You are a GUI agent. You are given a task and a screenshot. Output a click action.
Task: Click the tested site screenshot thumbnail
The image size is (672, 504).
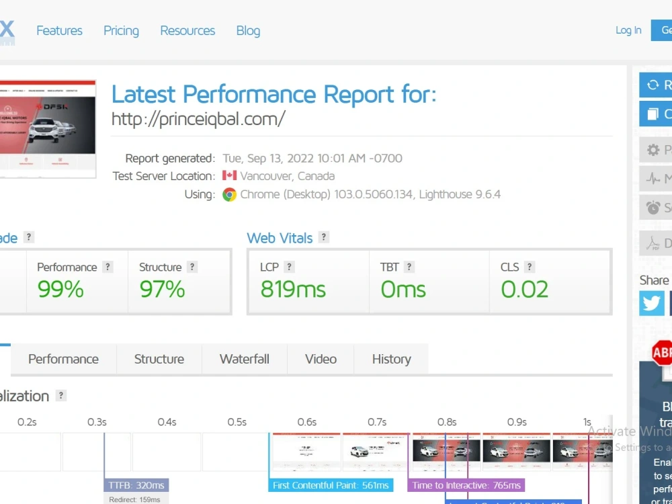pyautogui.click(x=48, y=128)
